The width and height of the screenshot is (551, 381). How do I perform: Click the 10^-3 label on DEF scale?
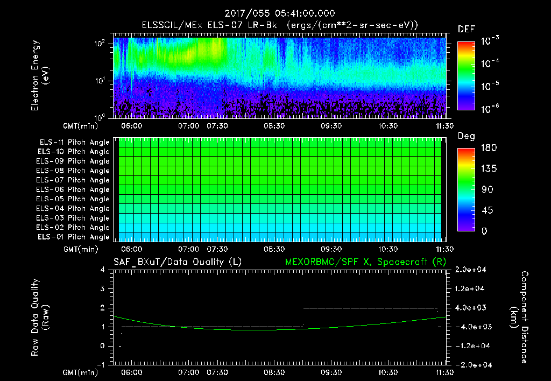490,41
